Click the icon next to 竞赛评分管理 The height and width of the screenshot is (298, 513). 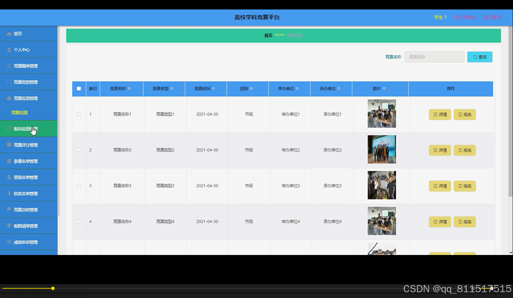(9, 145)
